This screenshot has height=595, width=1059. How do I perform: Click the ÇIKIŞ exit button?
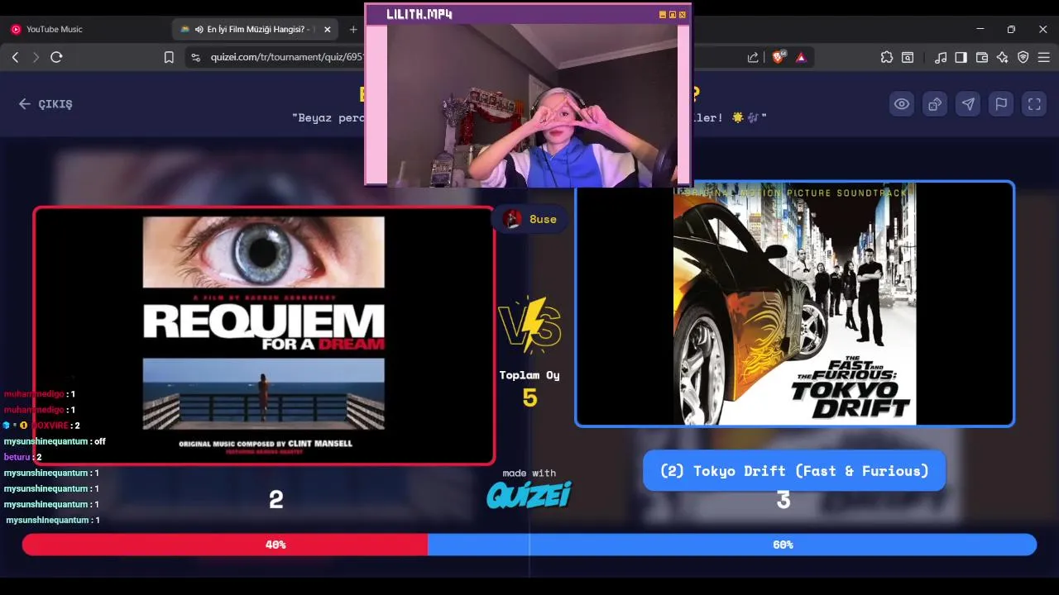click(46, 104)
